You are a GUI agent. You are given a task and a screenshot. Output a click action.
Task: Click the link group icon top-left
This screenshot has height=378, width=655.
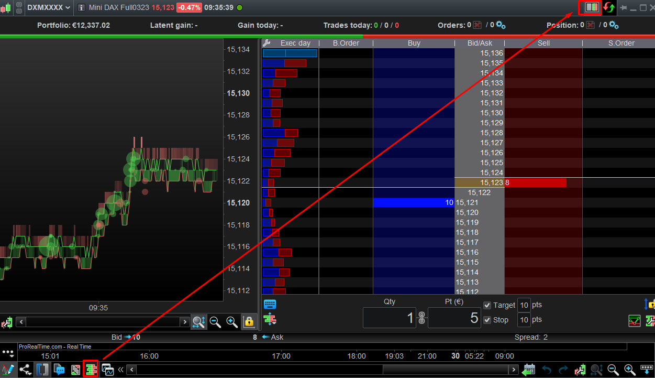click(18, 7)
